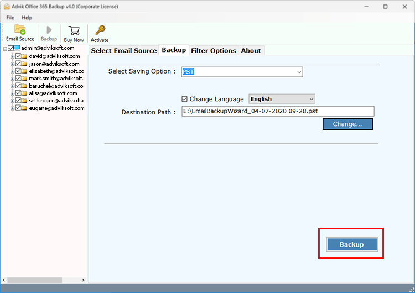Switch to Filter Options tab
415x293 pixels.
click(214, 50)
